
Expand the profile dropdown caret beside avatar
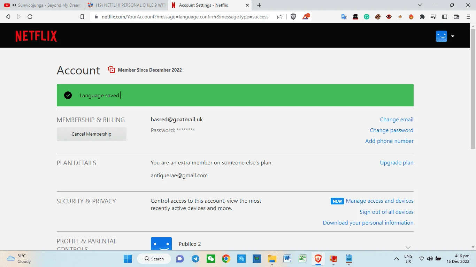453,36
